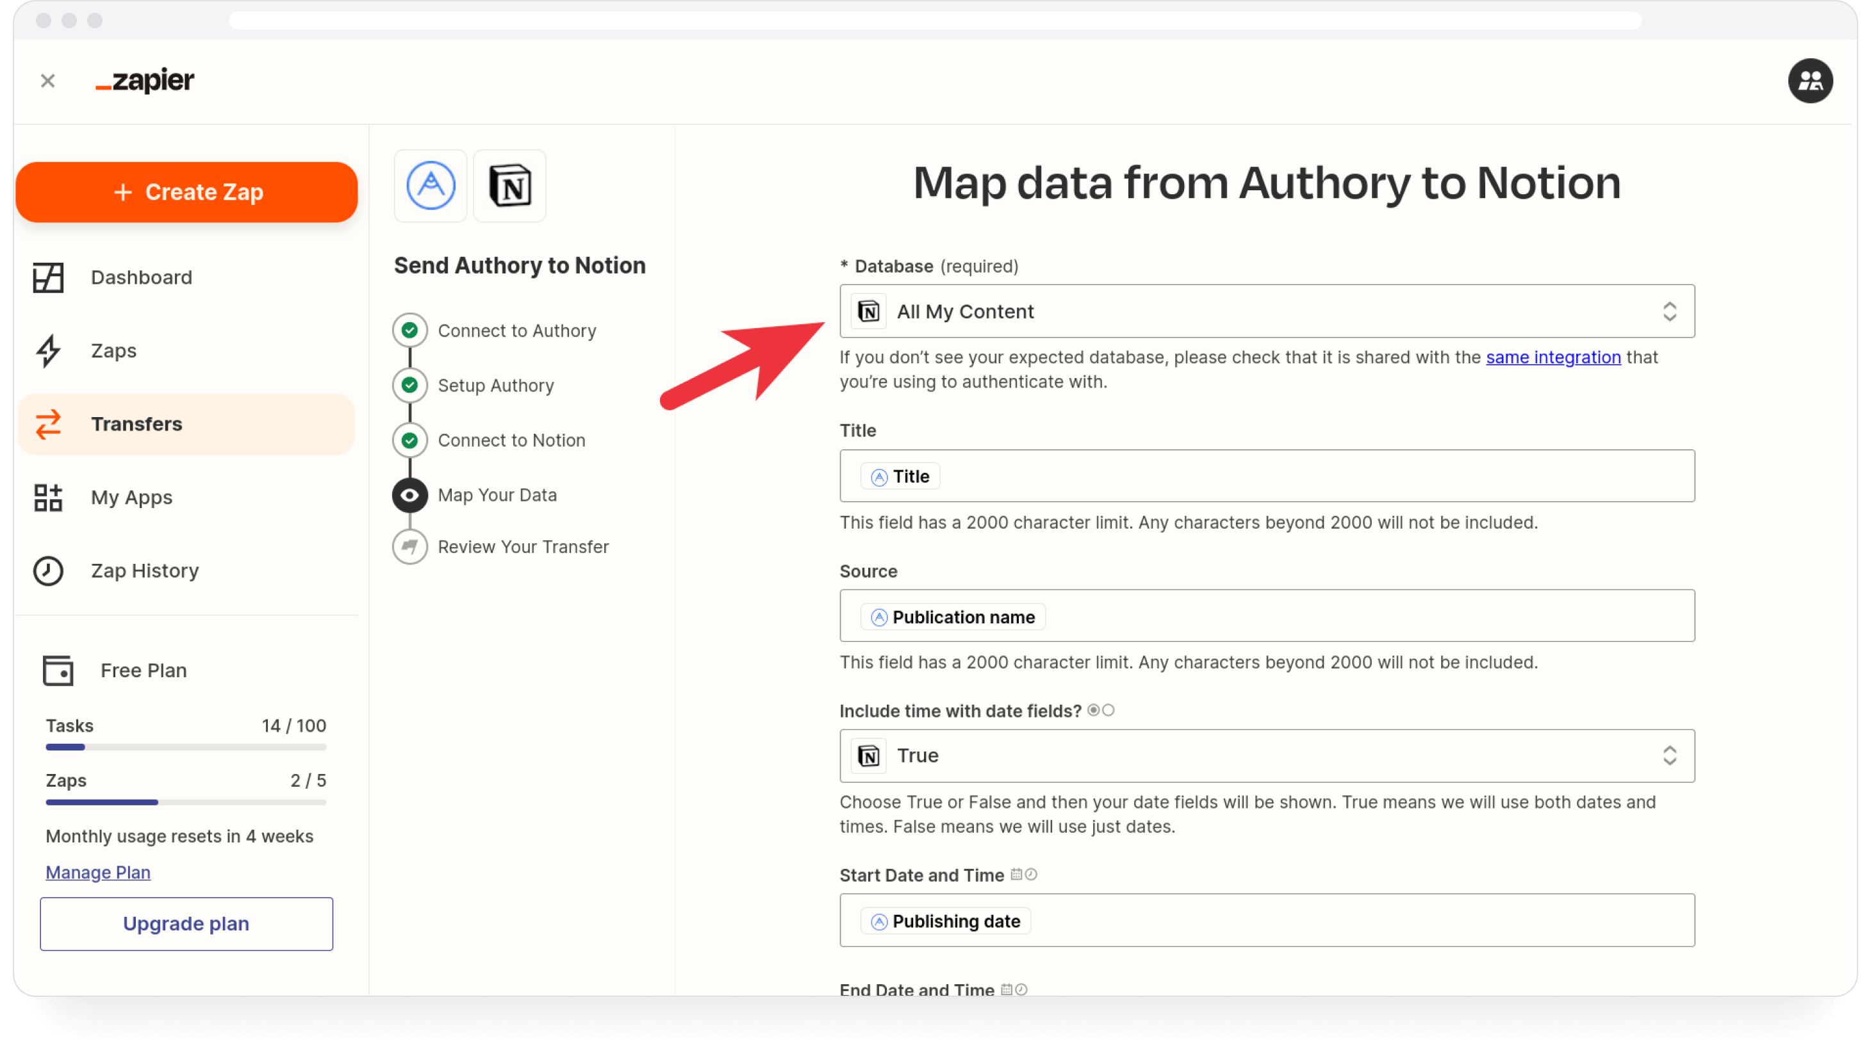Click the Map Your Data eye icon
1871x1061 pixels.
pos(410,495)
